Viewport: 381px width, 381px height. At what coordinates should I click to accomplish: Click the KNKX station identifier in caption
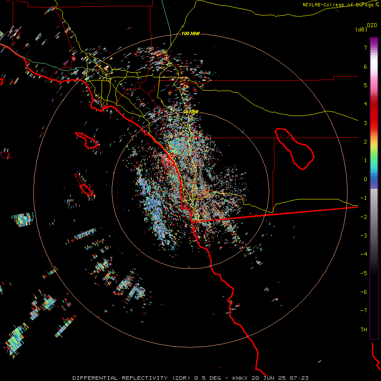pyautogui.click(x=240, y=378)
